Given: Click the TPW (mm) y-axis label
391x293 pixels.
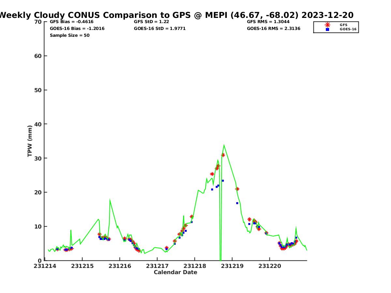Looking at the screenshot, I should [x=30, y=141].
